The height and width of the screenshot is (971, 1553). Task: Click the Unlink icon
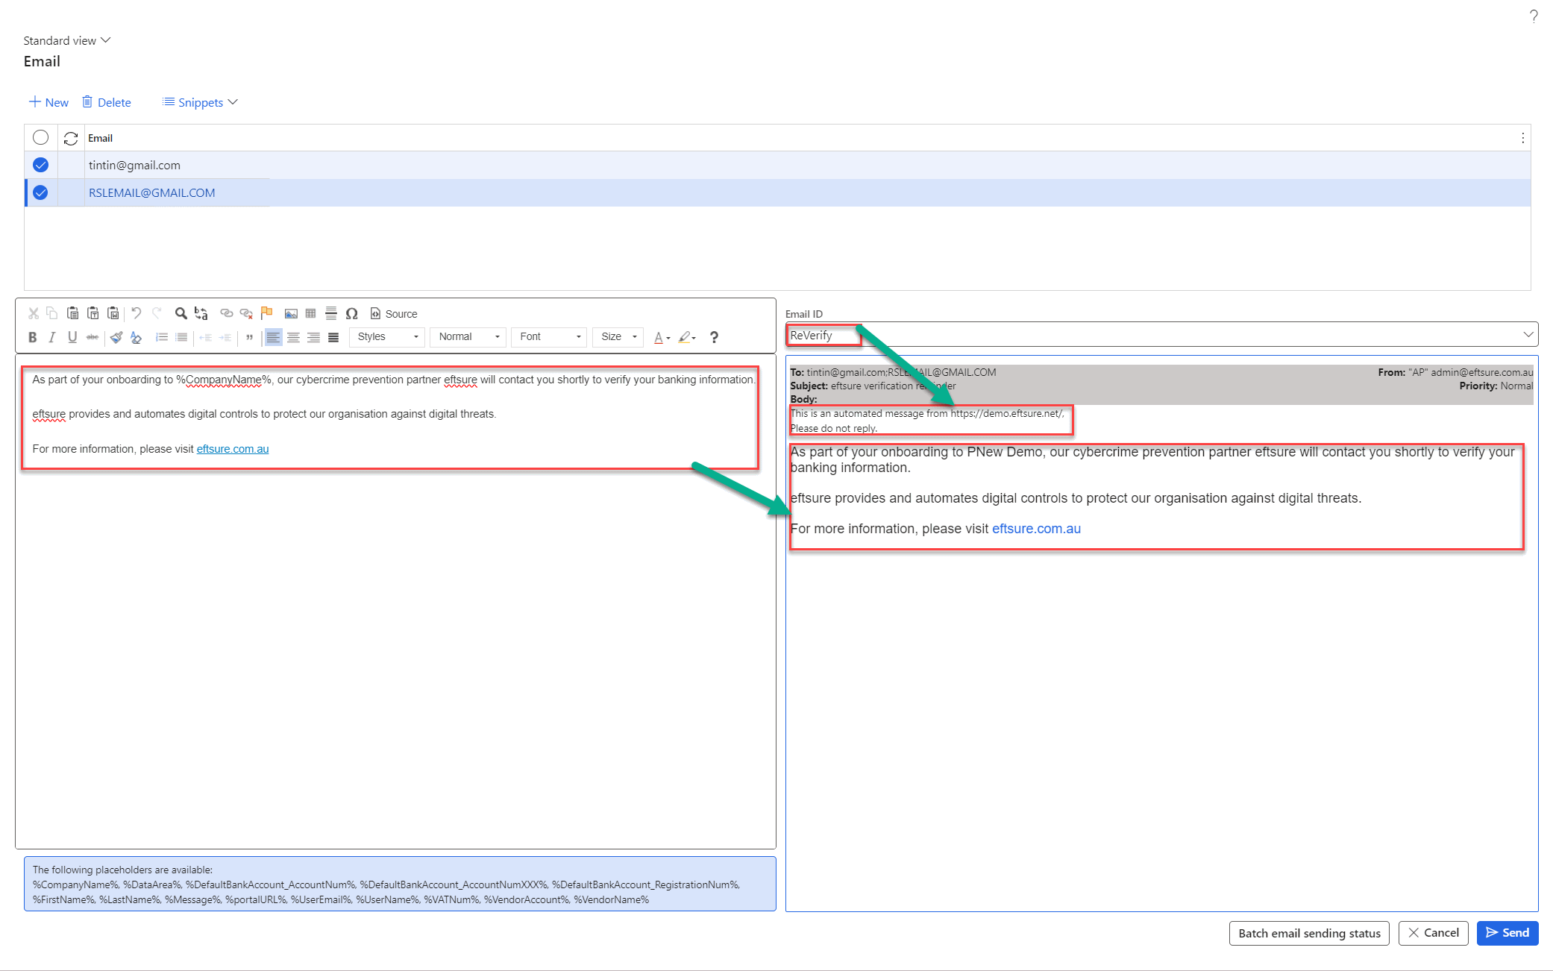pos(246,313)
